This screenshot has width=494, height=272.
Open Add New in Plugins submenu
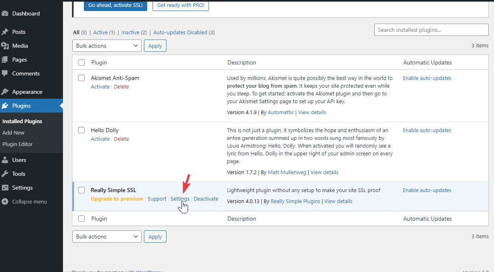pyautogui.click(x=13, y=133)
